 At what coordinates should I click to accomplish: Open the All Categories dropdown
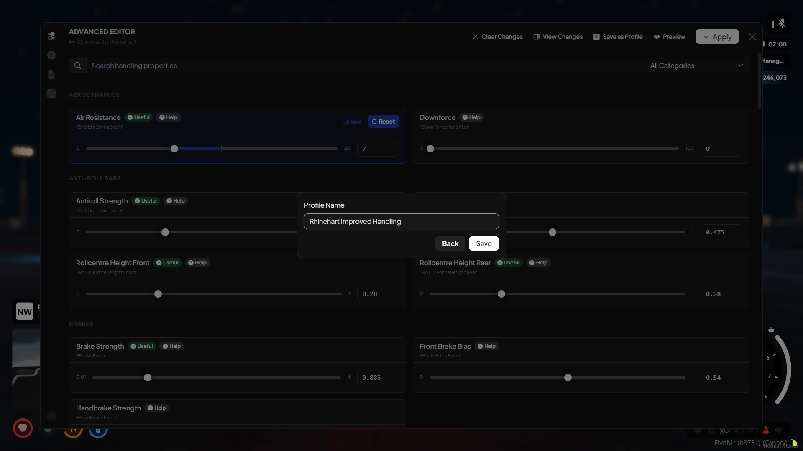pyautogui.click(x=696, y=66)
